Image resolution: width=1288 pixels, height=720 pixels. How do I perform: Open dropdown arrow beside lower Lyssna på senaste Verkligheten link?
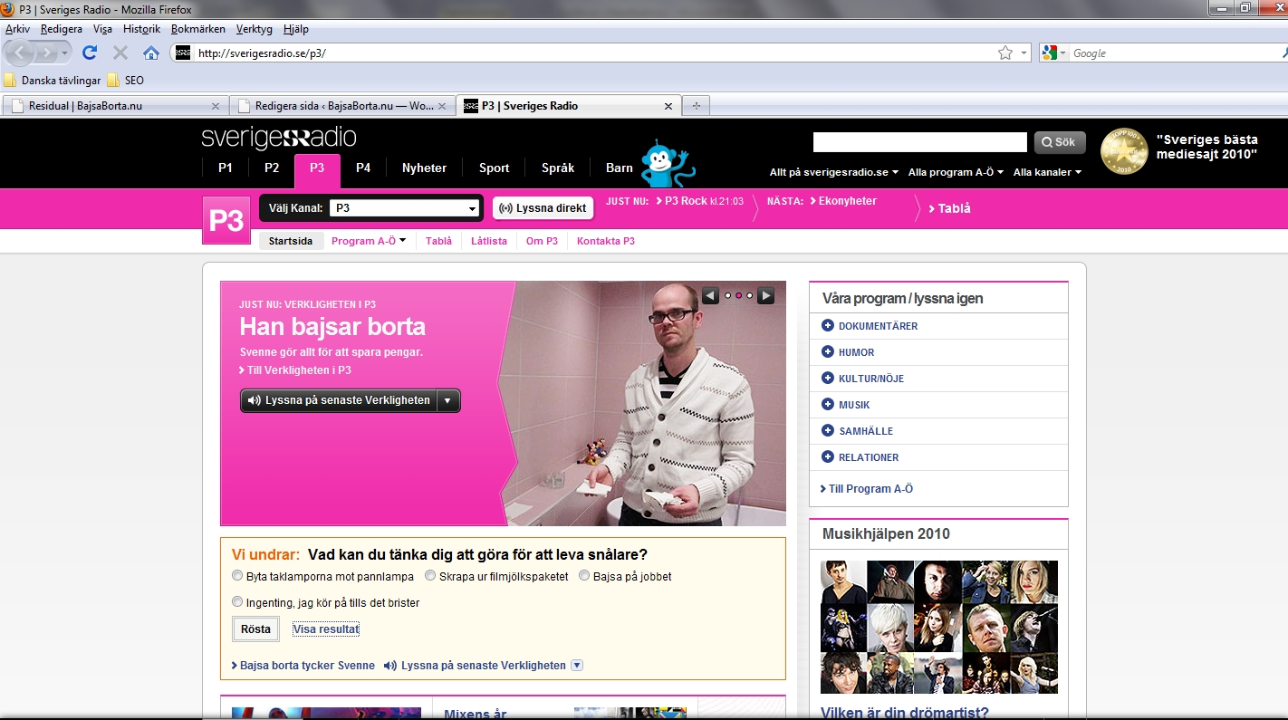(577, 666)
